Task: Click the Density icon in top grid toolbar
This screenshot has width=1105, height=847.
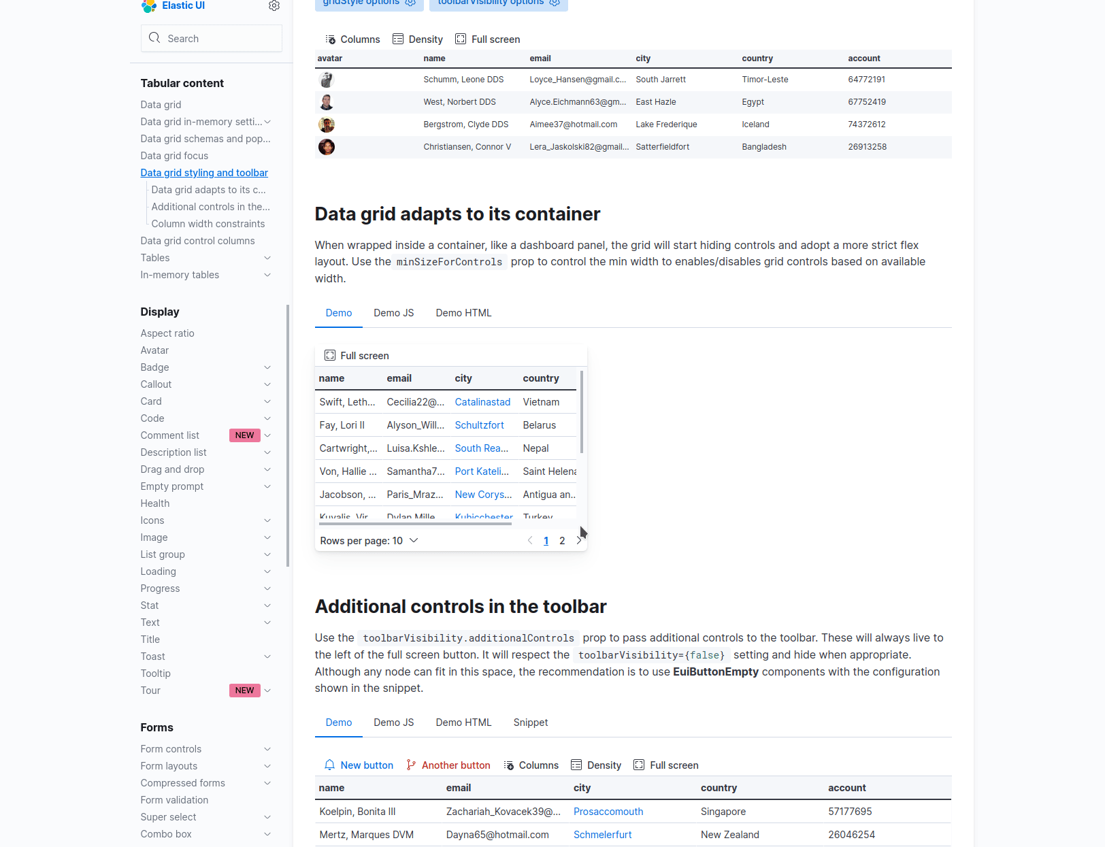Action: pos(398,39)
